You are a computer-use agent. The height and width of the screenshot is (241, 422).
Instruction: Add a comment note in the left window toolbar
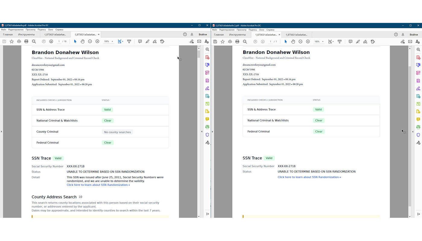click(x=140, y=42)
